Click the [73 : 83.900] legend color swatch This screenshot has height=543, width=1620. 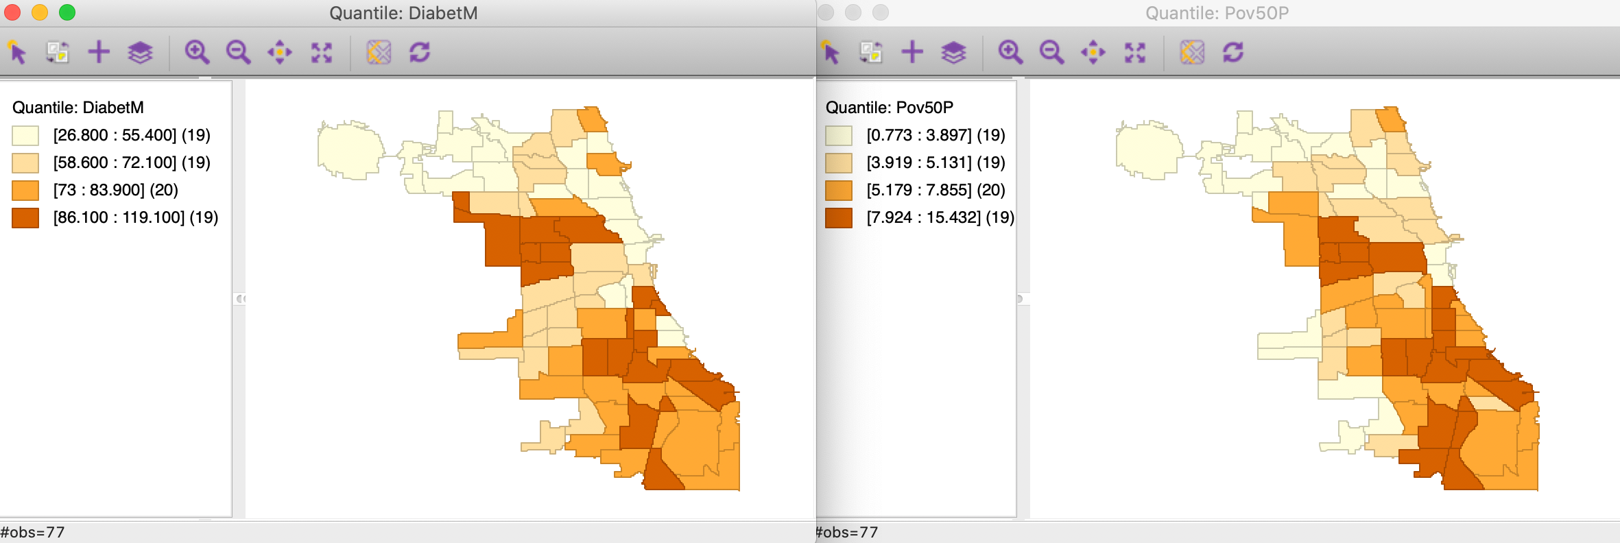(25, 191)
